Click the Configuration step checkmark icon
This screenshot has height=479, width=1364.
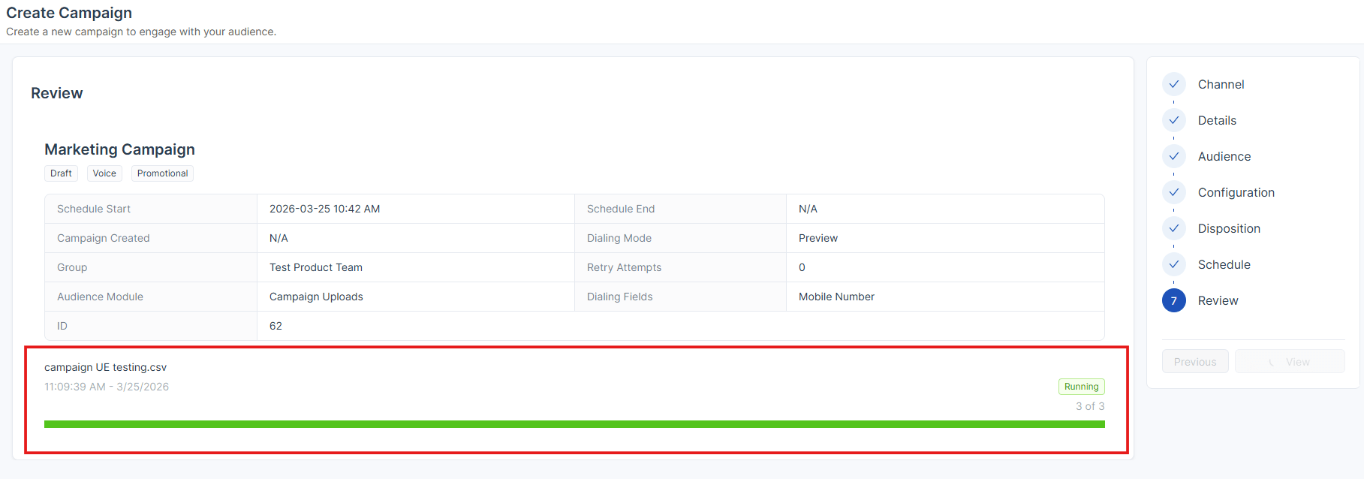tap(1173, 192)
